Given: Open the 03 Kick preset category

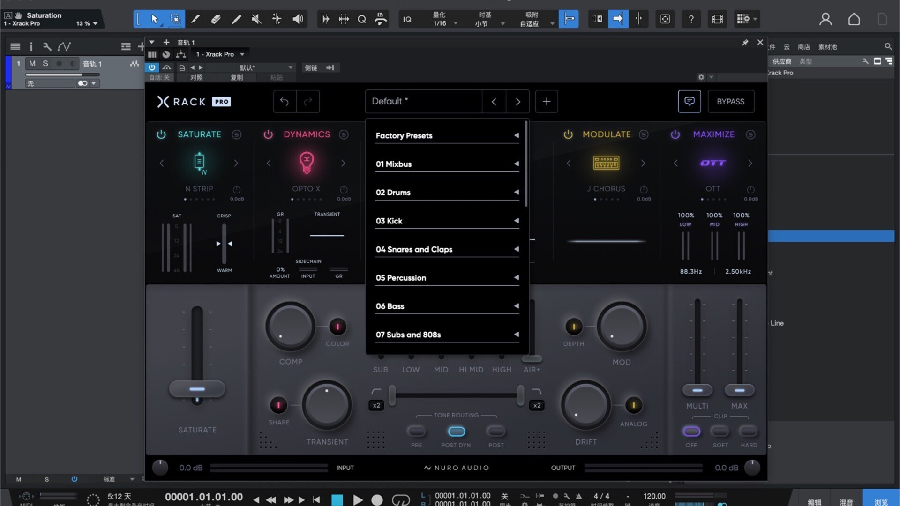Looking at the screenshot, I should click(x=447, y=221).
